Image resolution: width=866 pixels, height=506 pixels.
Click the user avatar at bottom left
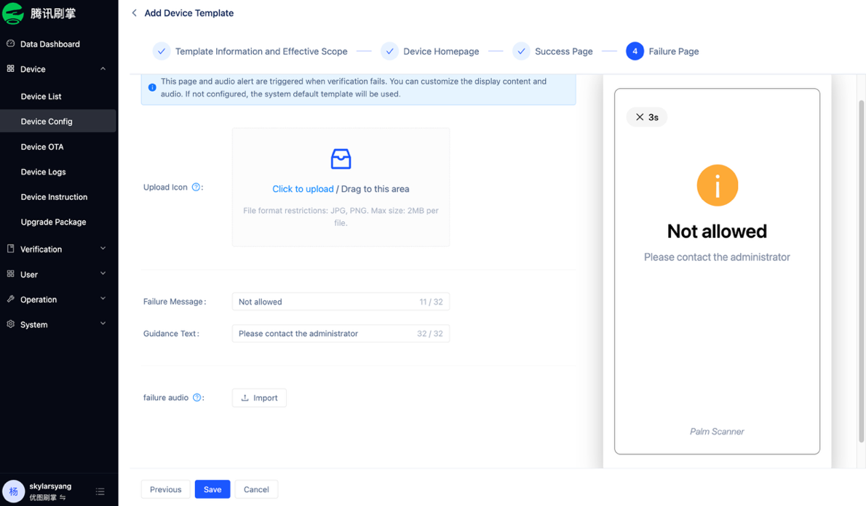[x=13, y=491]
